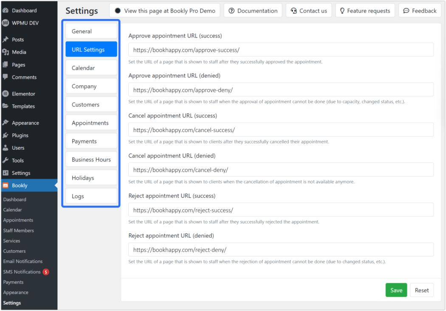This screenshot has width=446, height=311.
Task: Click the gear icon beside View this page
Action: pyautogui.click(x=118, y=11)
